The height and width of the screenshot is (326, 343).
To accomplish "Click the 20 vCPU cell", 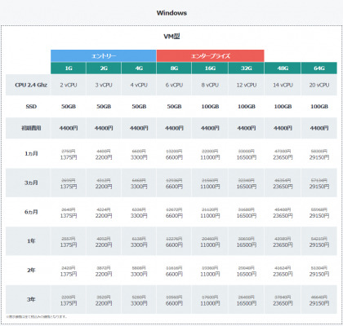I will pyautogui.click(x=319, y=85).
